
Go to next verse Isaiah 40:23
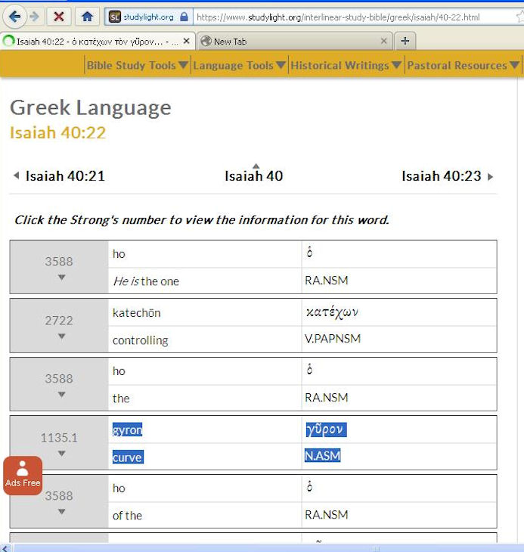[x=447, y=176]
